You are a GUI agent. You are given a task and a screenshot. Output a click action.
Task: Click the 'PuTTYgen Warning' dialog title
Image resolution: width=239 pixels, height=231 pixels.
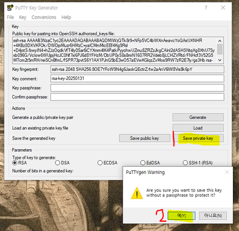point(145,172)
